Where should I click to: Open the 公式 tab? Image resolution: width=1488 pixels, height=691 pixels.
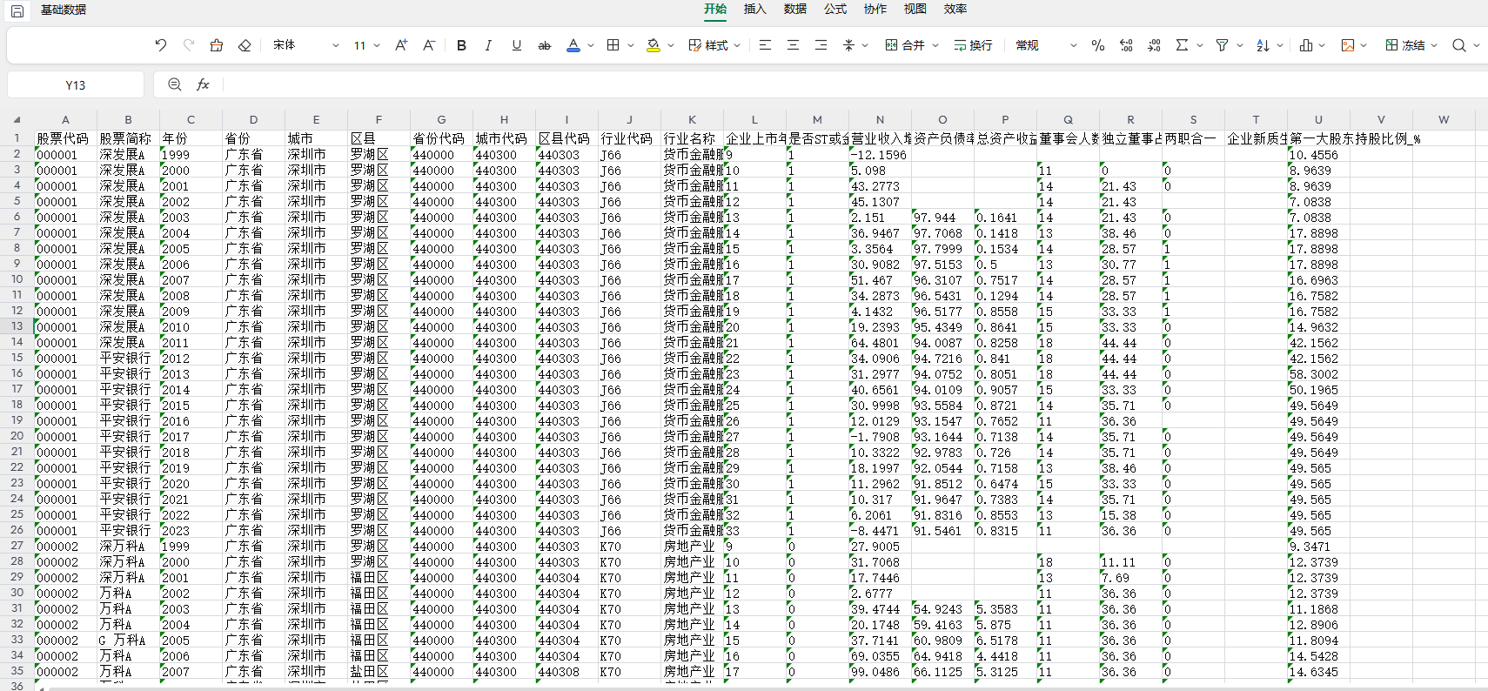(x=834, y=9)
